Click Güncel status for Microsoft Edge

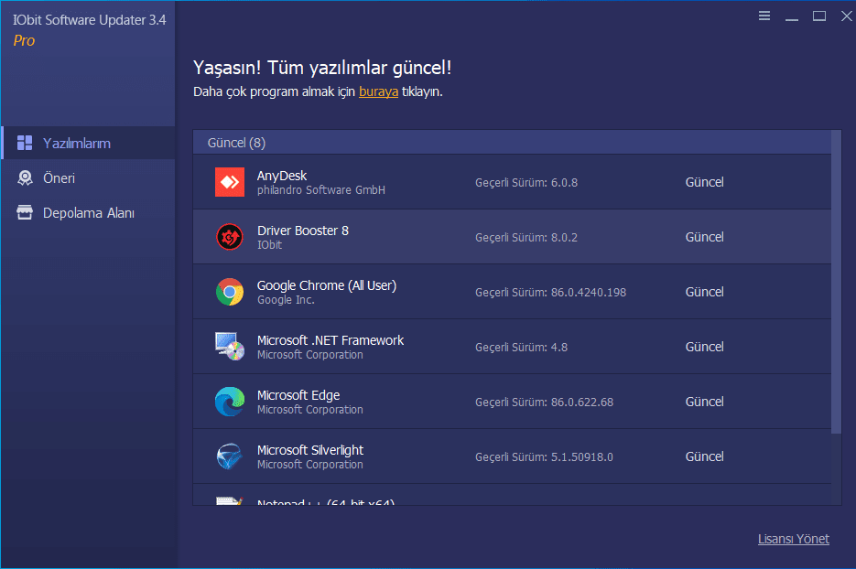point(704,402)
